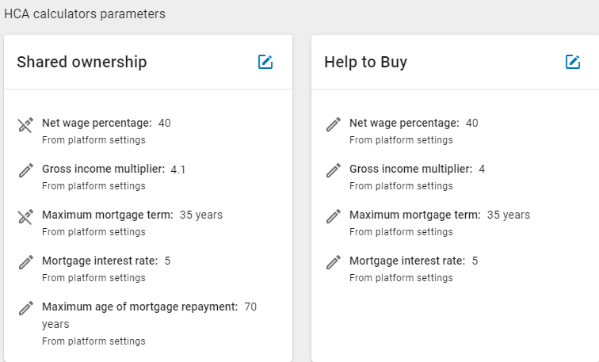This screenshot has width=599, height=362.
Task: Click pencil beside Shared ownership Gross income multiplier
Action: point(25,170)
